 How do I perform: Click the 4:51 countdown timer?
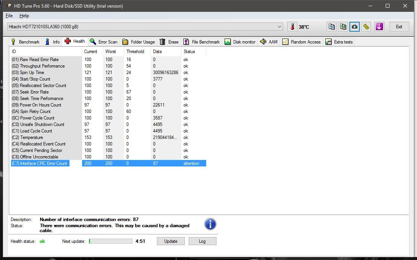coord(140,241)
